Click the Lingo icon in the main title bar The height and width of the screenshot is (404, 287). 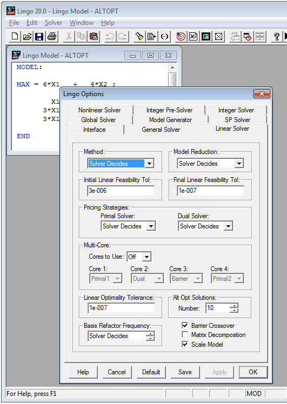click(11, 11)
